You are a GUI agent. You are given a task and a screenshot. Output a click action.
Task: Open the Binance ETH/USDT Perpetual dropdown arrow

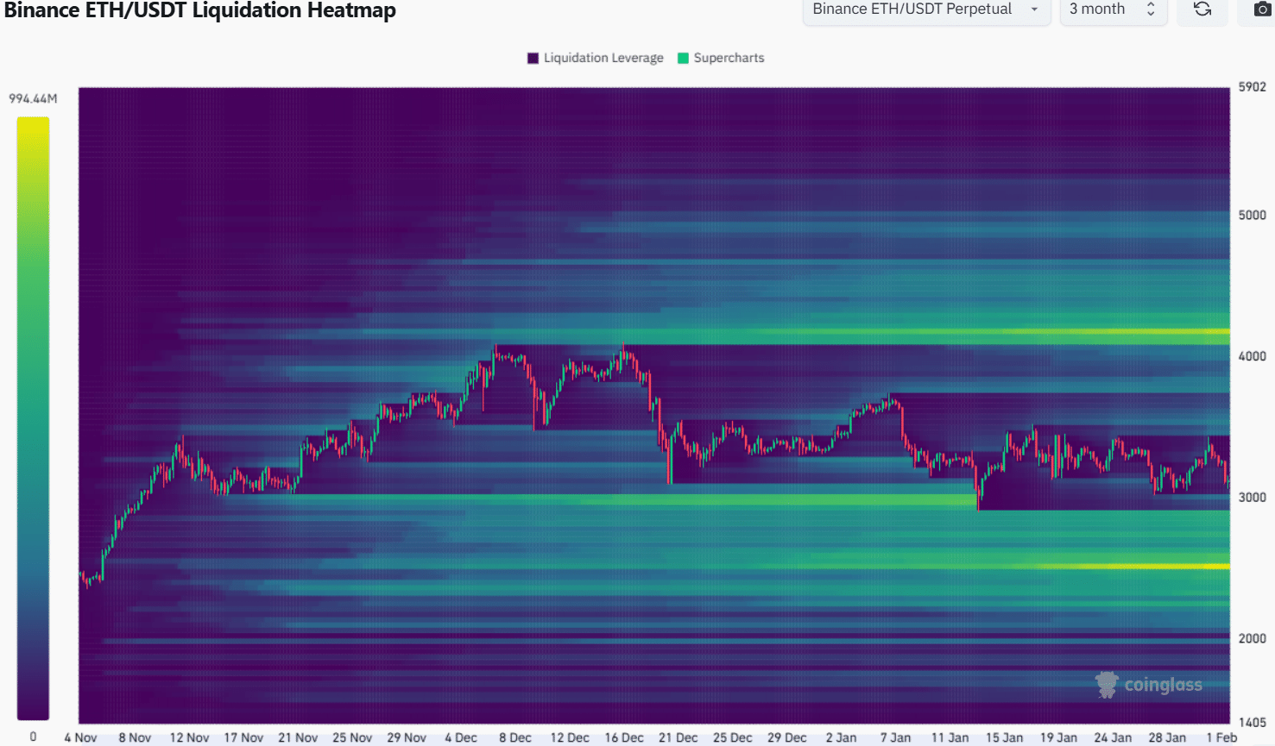1034,9
